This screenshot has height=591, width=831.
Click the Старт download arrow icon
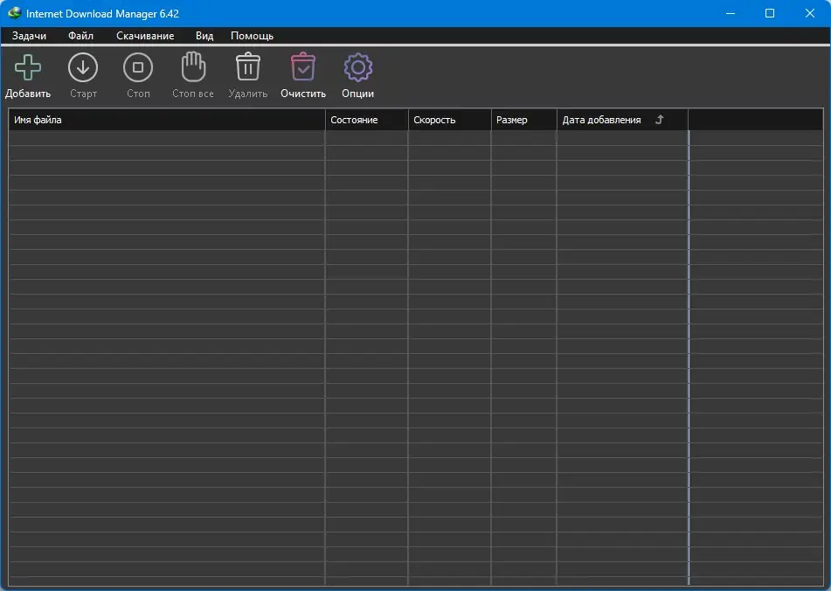pos(83,67)
